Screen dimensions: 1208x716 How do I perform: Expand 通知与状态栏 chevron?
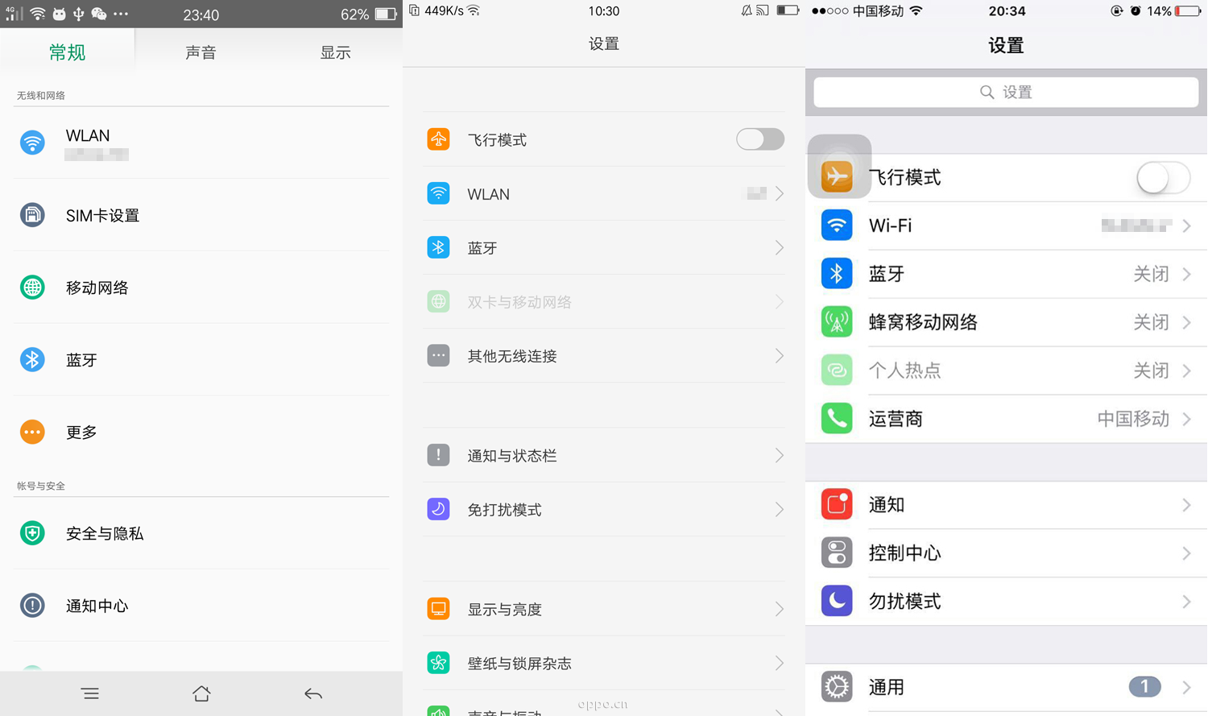[780, 455]
